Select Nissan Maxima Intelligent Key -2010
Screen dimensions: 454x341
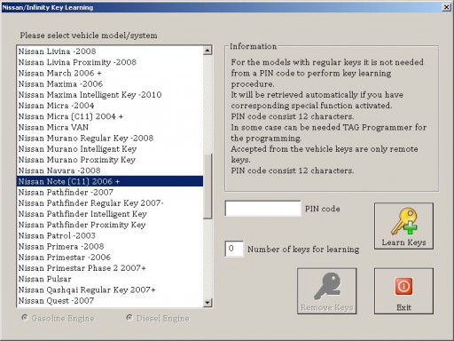pos(110,95)
